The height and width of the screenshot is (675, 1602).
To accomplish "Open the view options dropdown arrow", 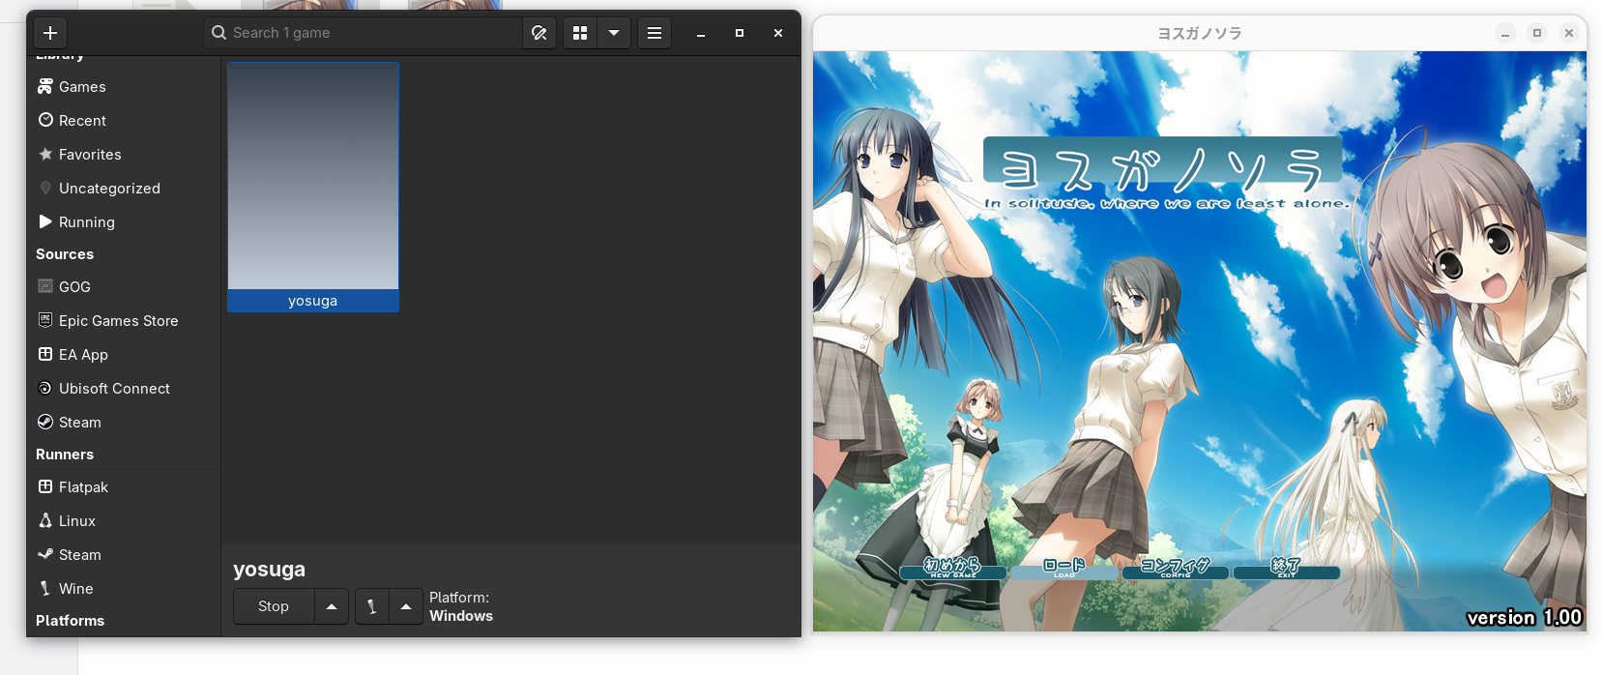I will [x=614, y=33].
